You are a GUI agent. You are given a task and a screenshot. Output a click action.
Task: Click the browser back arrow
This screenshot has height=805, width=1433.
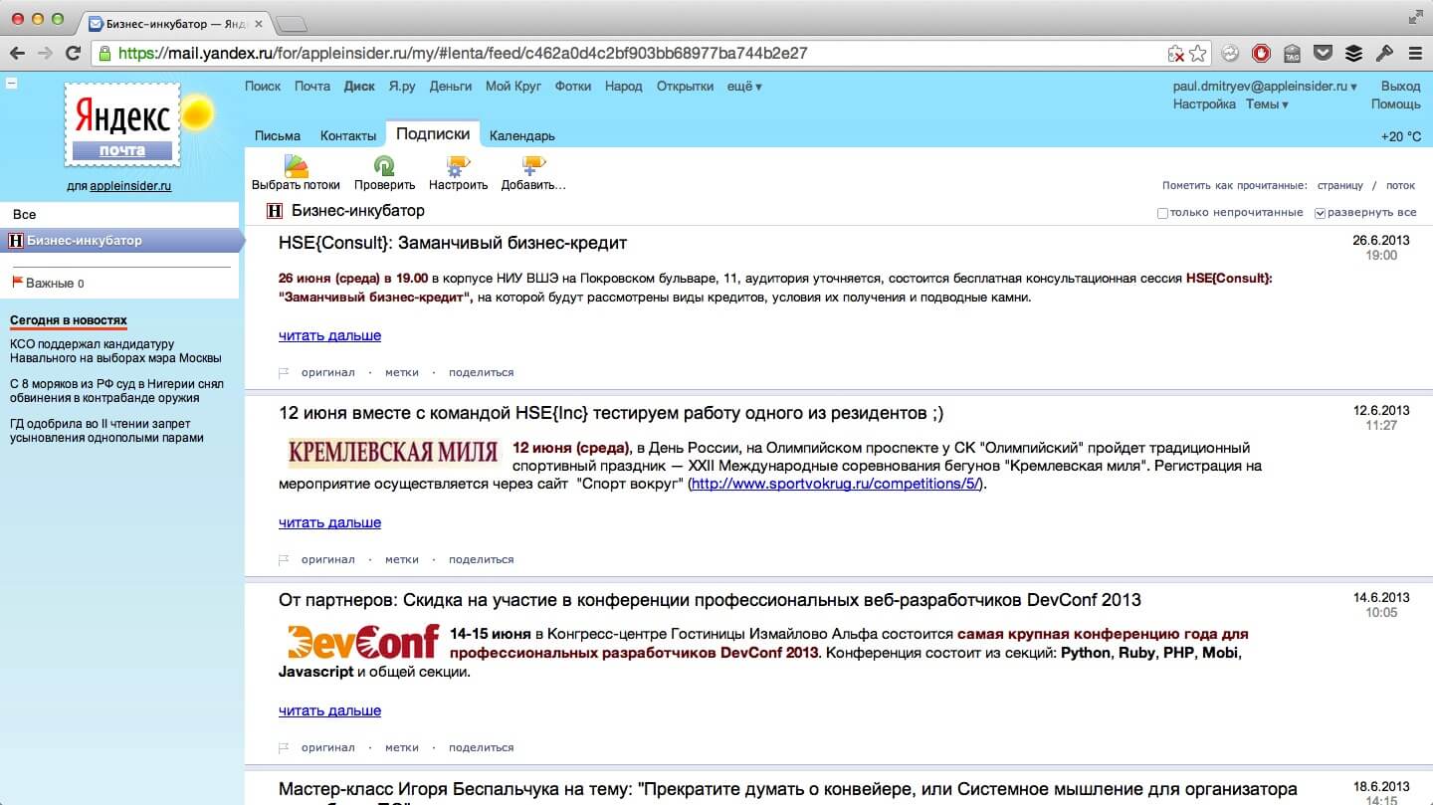pos(18,53)
